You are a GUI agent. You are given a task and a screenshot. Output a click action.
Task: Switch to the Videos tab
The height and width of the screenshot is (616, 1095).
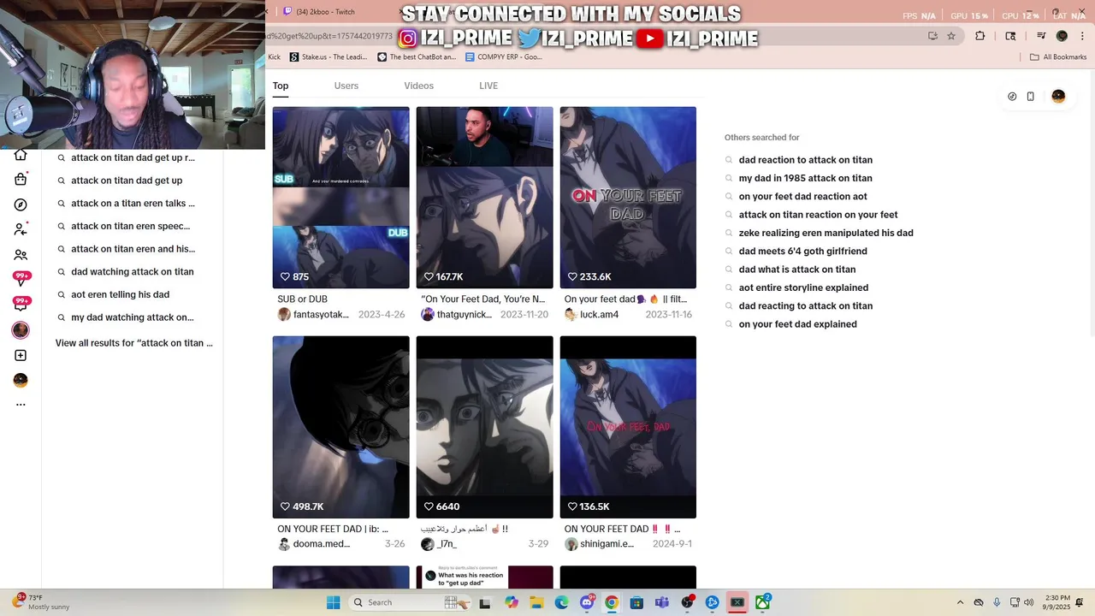tap(419, 86)
